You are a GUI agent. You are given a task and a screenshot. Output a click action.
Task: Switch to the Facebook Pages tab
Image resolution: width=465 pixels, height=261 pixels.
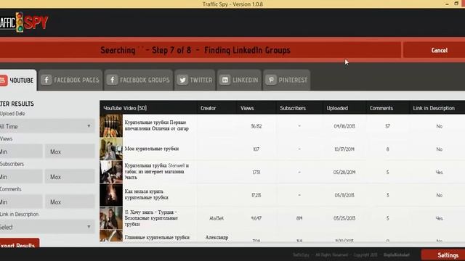click(70, 80)
